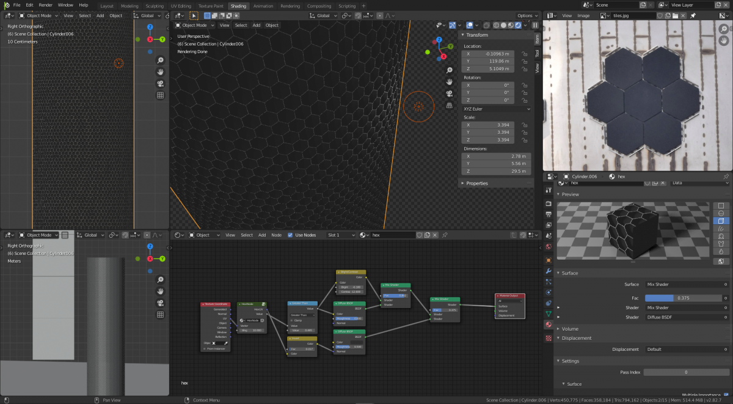733x404 pixels.
Task: Open the Modifier Properties wrench icon
Action: point(549,271)
